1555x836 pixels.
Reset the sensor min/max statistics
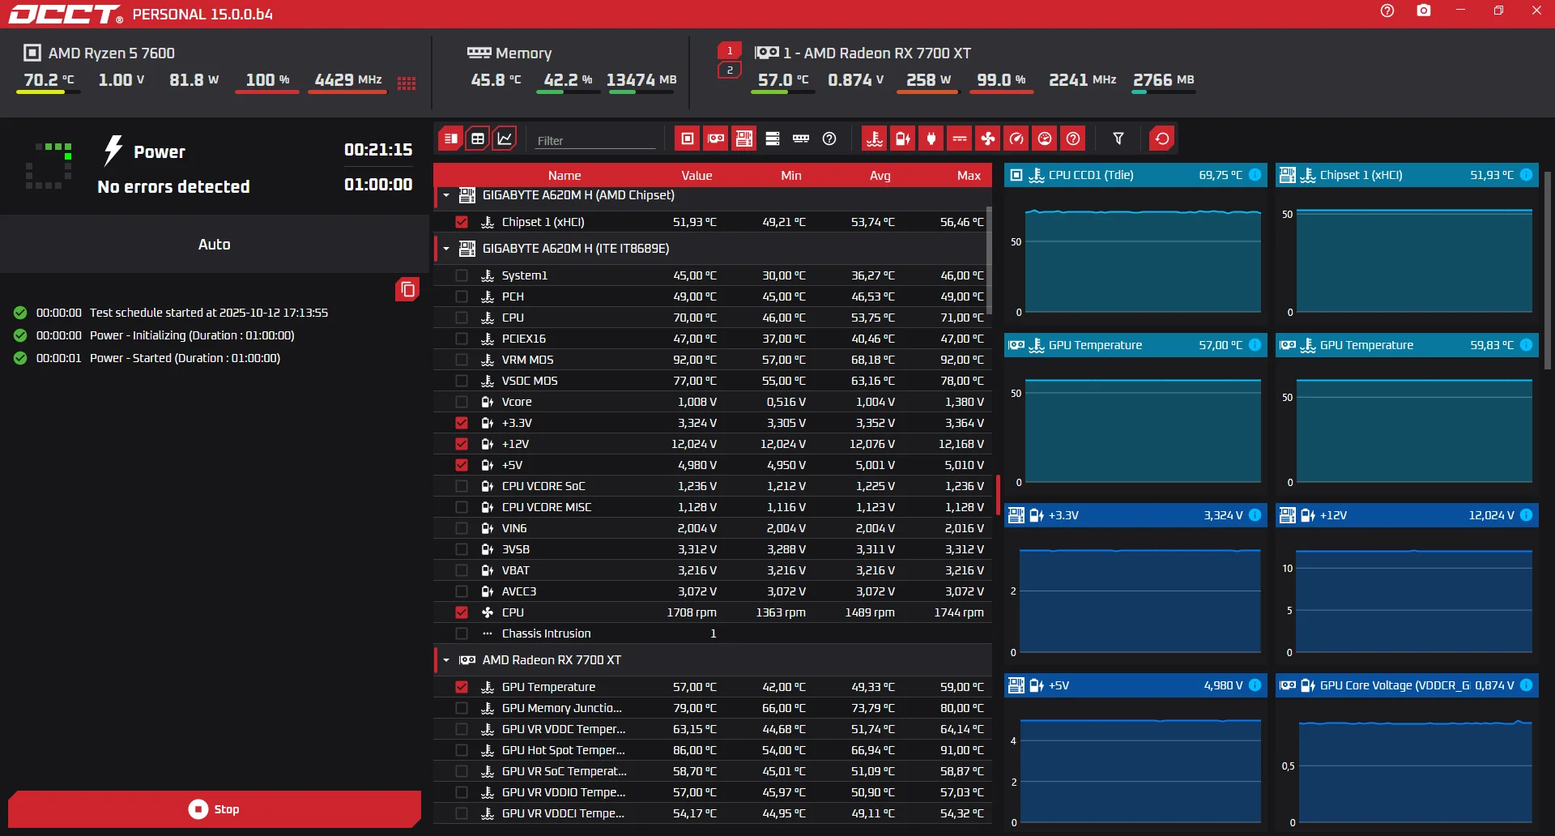pyautogui.click(x=1162, y=139)
